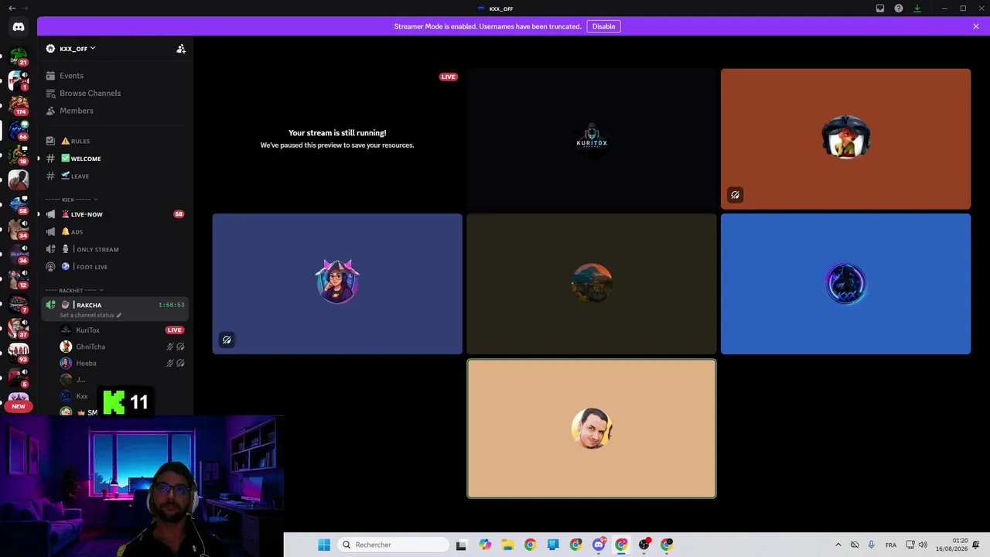Viewport: 990px width, 557px height.
Task: Click the invite people icon
Action: pyautogui.click(x=181, y=49)
